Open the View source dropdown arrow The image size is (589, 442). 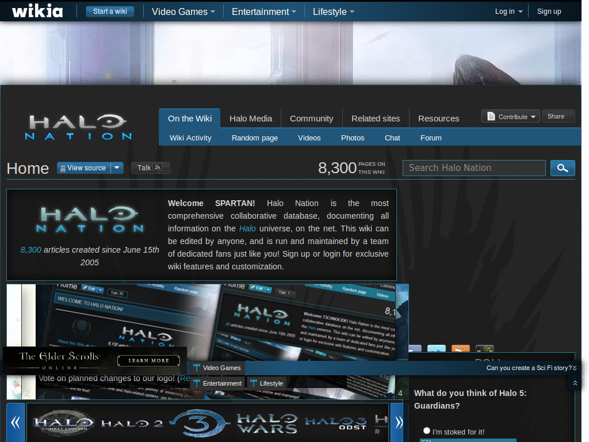pyautogui.click(x=117, y=167)
